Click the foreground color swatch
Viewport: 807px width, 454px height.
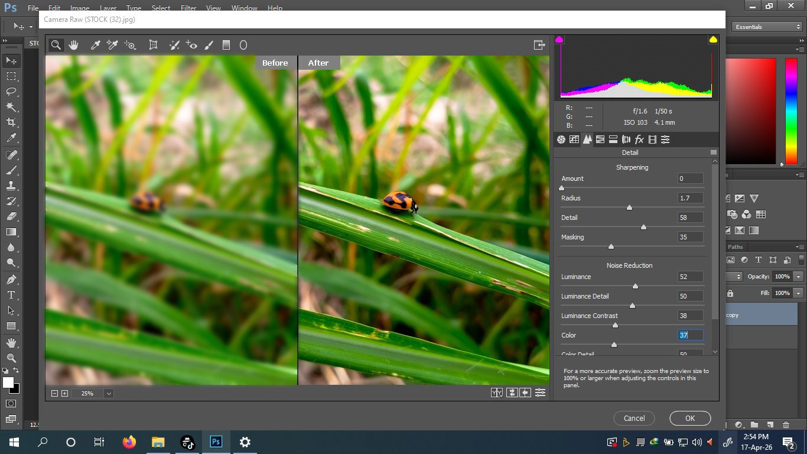pyautogui.click(x=8, y=382)
